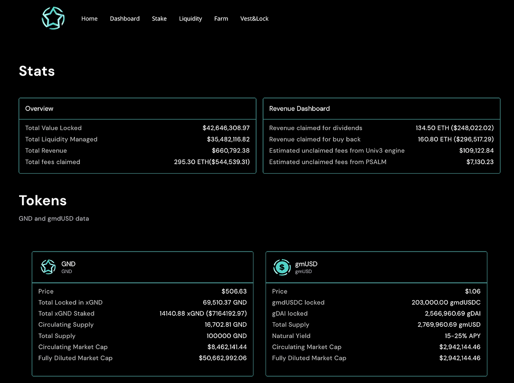This screenshot has height=383, width=514.
Task: Go to the Home page
Action: click(x=89, y=19)
